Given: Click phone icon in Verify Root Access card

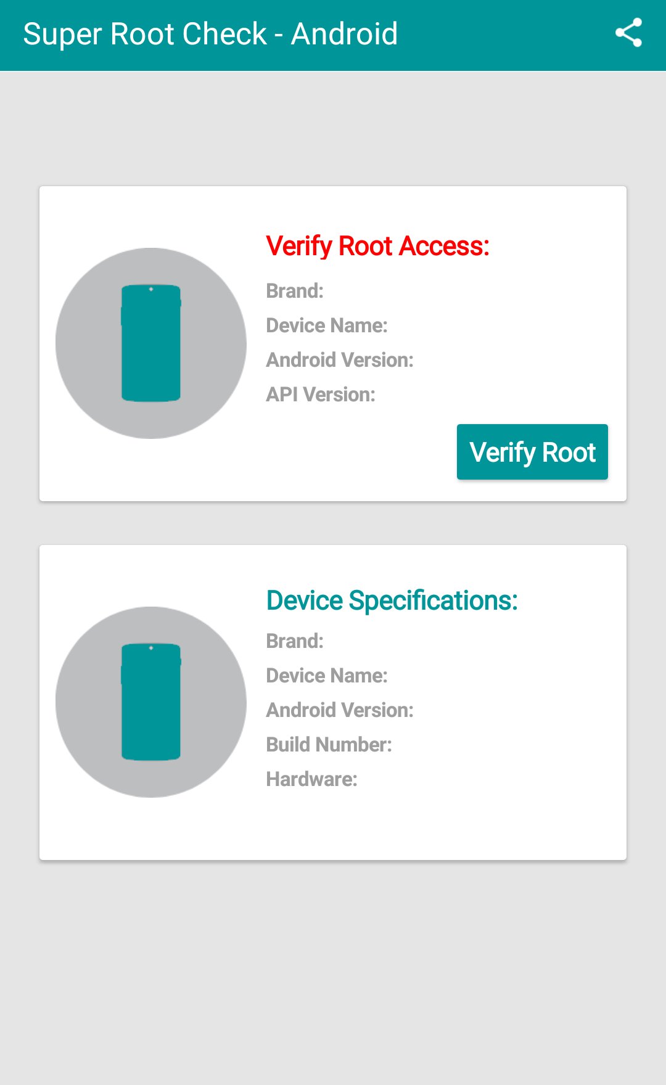Looking at the screenshot, I should click(x=151, y=343).
